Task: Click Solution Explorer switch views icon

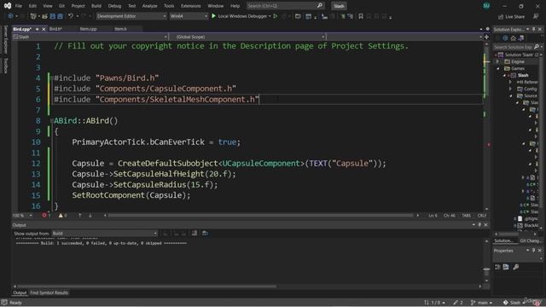Action: (x=521, y=38)
